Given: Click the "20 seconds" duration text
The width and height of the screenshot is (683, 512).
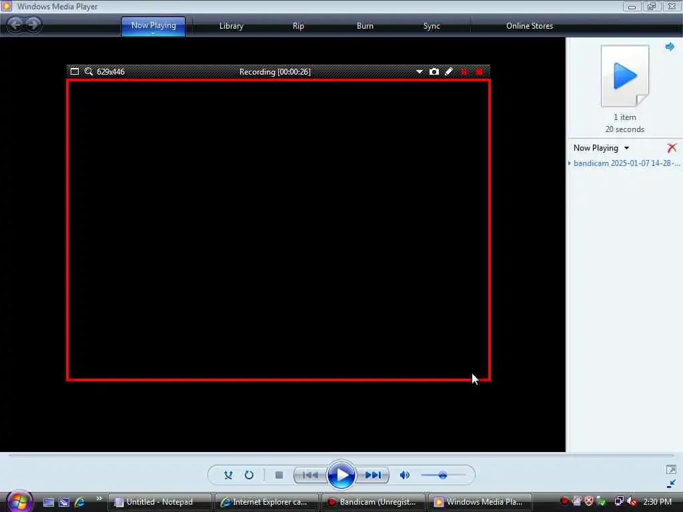Looking at the screenshot, I should point(624,129).
